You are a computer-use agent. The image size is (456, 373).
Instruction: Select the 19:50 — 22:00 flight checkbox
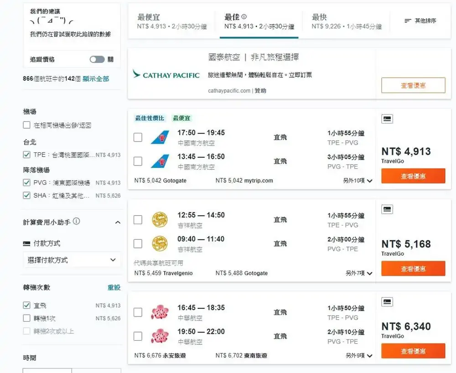138,336
